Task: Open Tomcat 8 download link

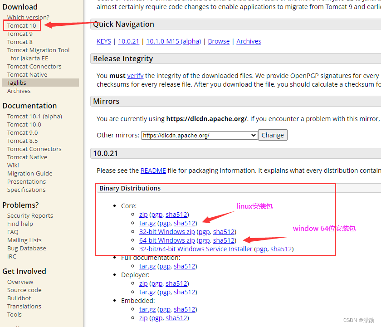Action: click(20, 42)
